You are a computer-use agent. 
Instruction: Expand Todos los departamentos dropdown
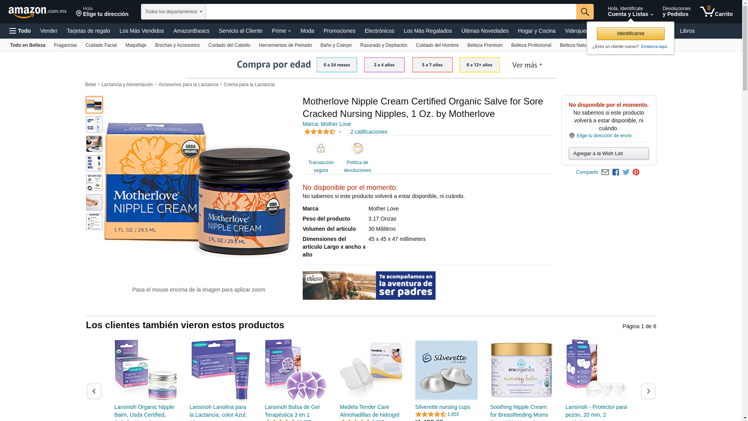click(x=173, y=12)
